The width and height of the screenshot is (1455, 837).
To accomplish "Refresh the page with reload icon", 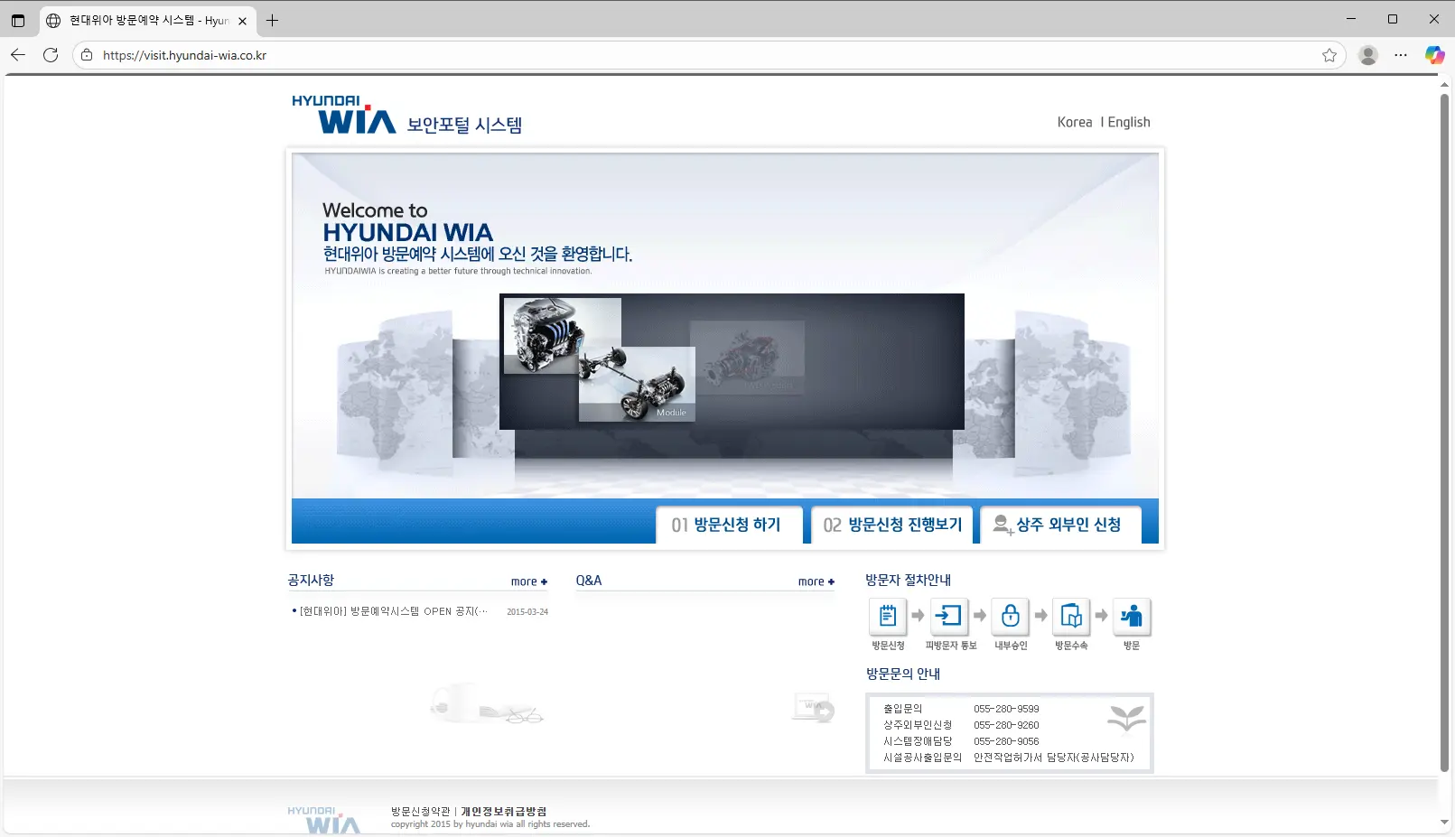I will click(51, 55).
